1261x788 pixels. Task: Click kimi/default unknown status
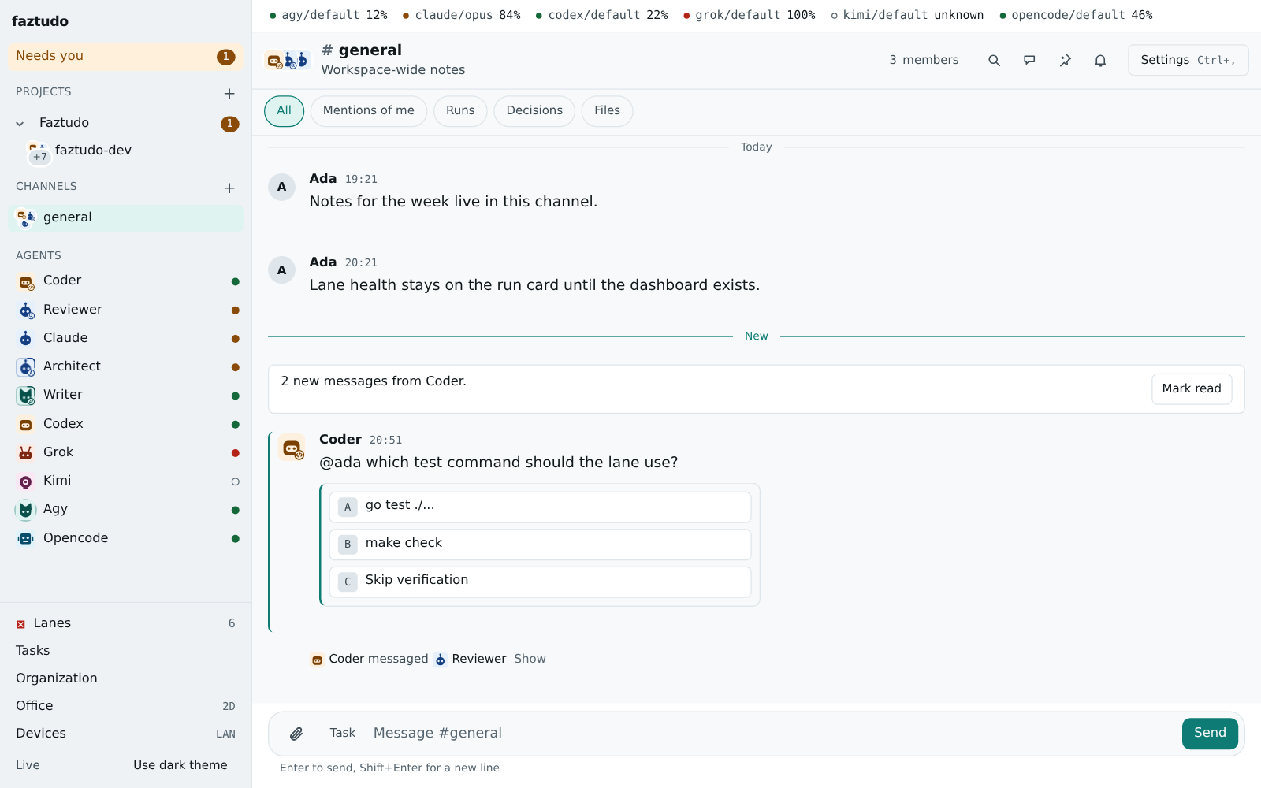coord(907,16)
